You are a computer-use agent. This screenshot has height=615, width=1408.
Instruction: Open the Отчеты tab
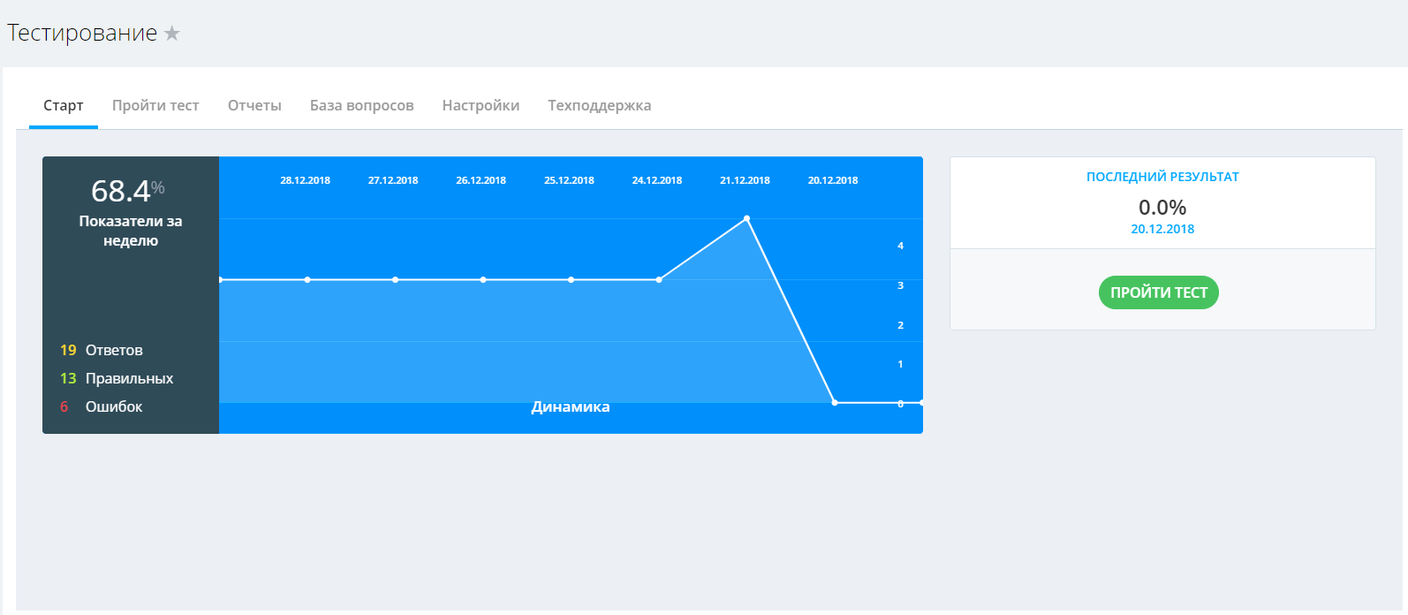pyautogui.click(x=254, y=106)
